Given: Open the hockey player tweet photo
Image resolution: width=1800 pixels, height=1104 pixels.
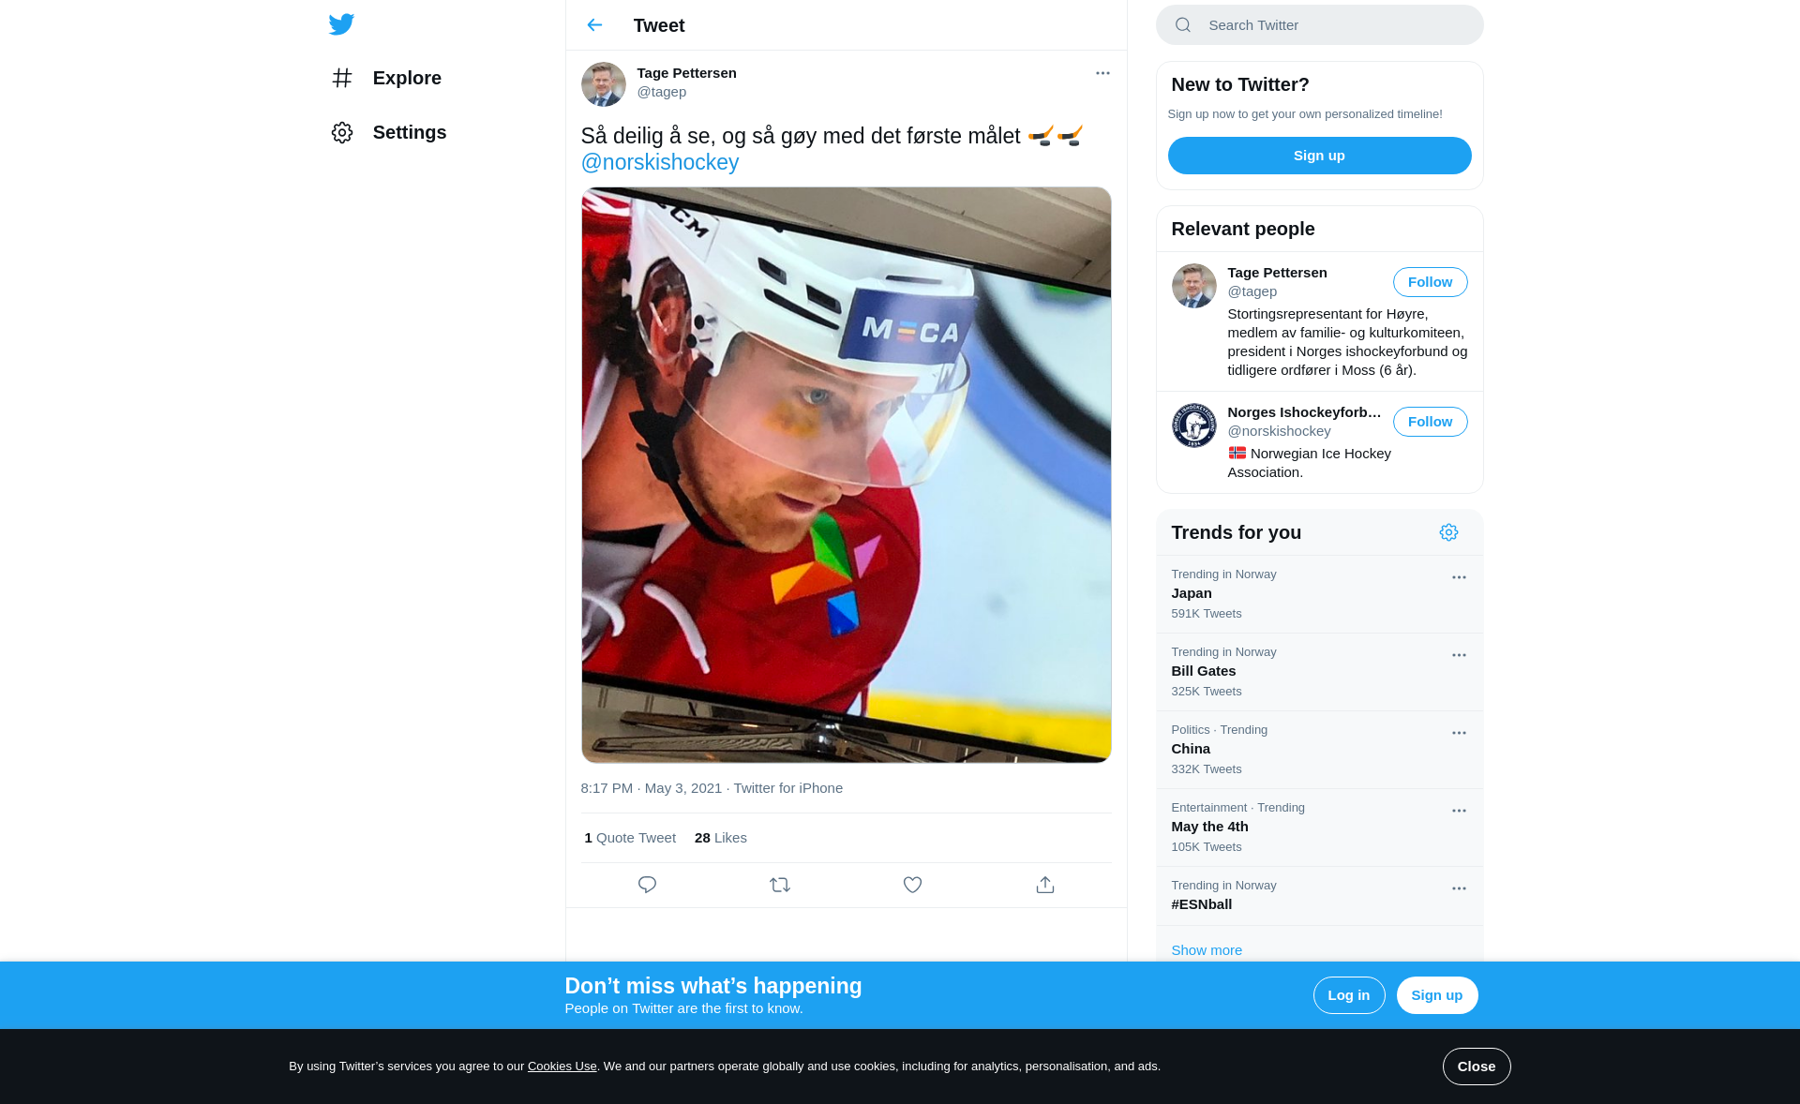Looking at the screenshot, I should (x=847, y=475).
